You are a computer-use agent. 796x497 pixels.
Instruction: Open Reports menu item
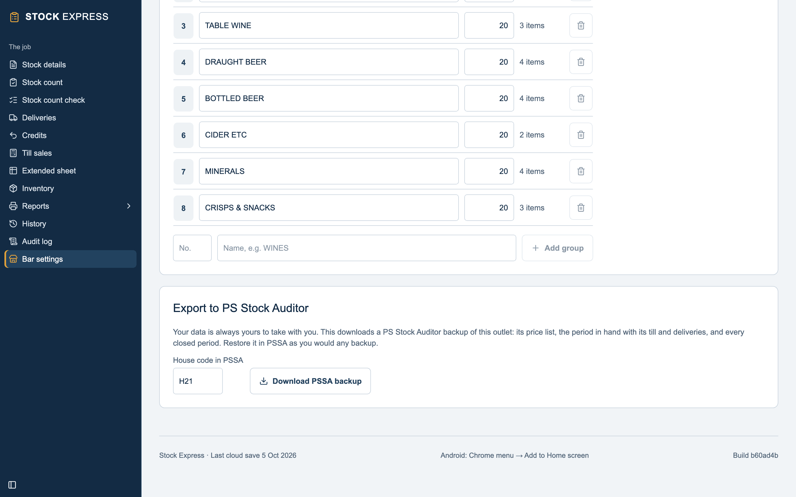tap(70, 206)
